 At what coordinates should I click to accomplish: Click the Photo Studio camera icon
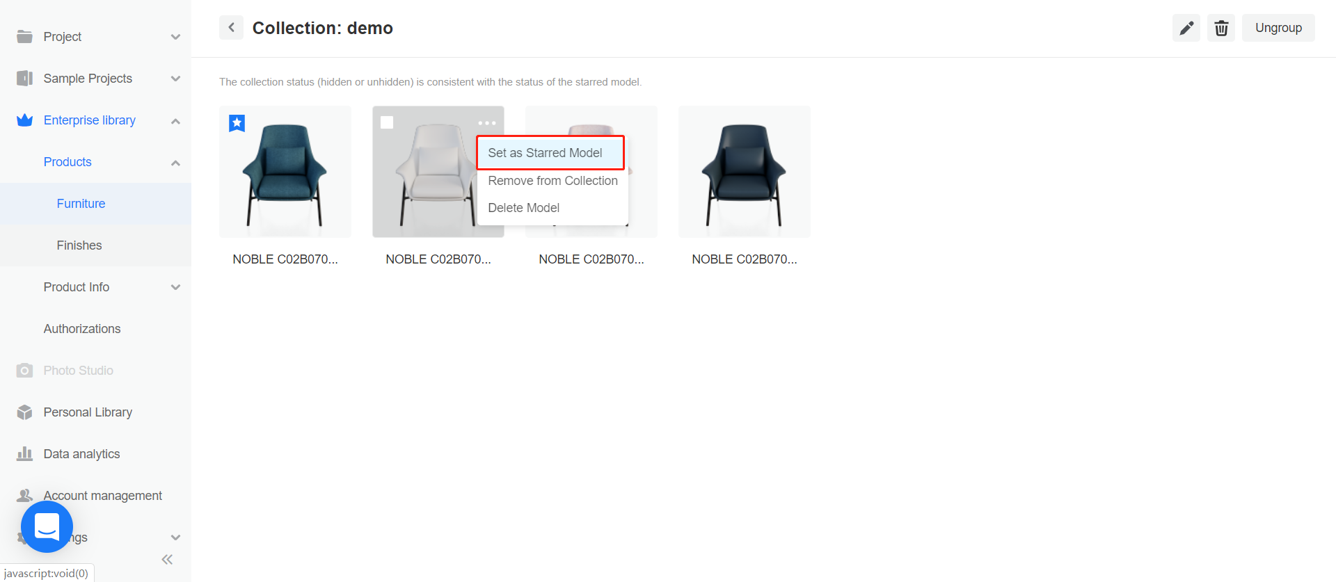(x=24, y=371)
